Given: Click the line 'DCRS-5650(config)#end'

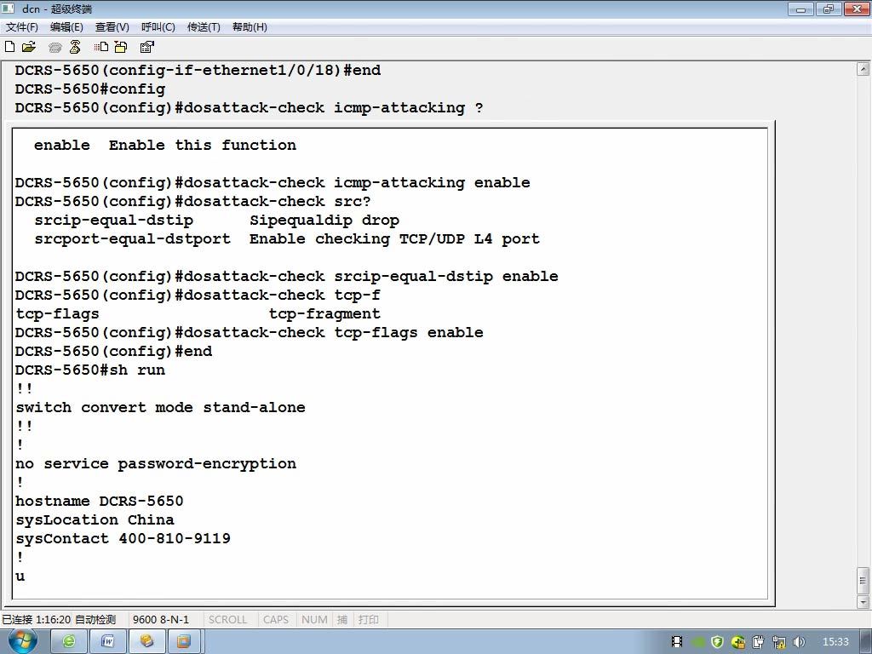Looking at the screenshot, I should point(113,352).
